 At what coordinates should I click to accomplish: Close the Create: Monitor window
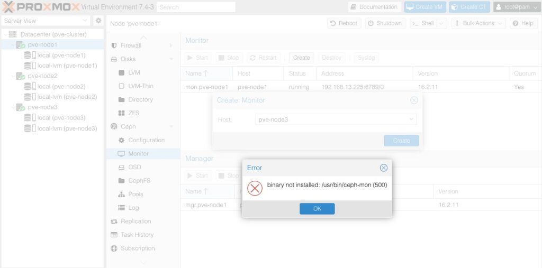[414, 100]
